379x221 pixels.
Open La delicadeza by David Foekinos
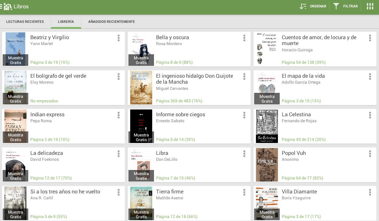(x=47, y=153)
